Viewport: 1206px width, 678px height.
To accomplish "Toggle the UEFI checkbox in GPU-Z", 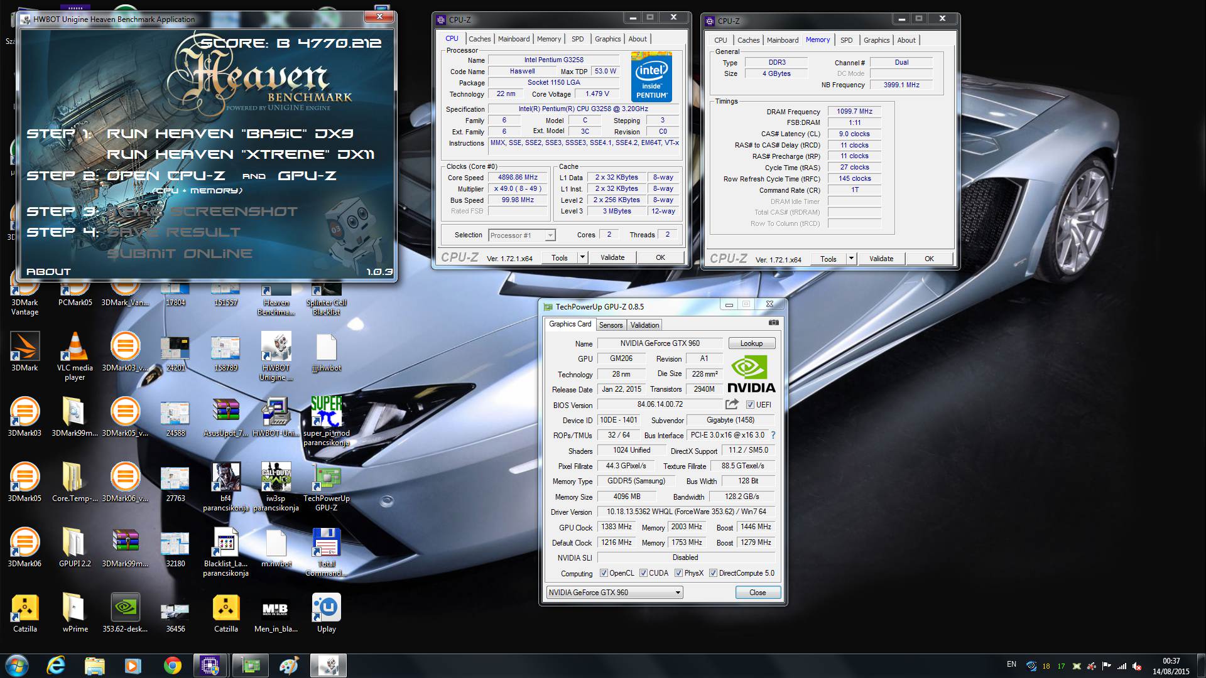I will point(750,405).
